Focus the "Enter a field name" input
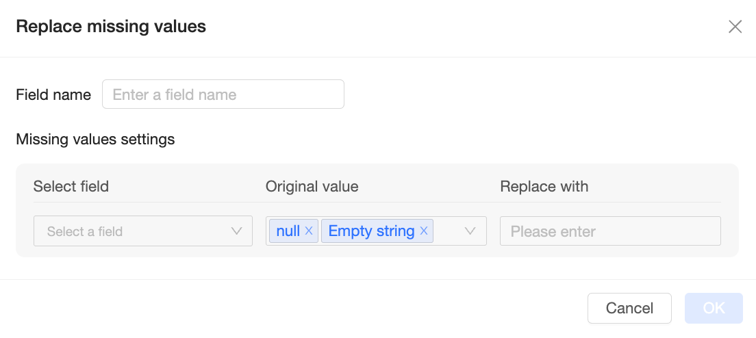756x338 pixels. point(223,94)
